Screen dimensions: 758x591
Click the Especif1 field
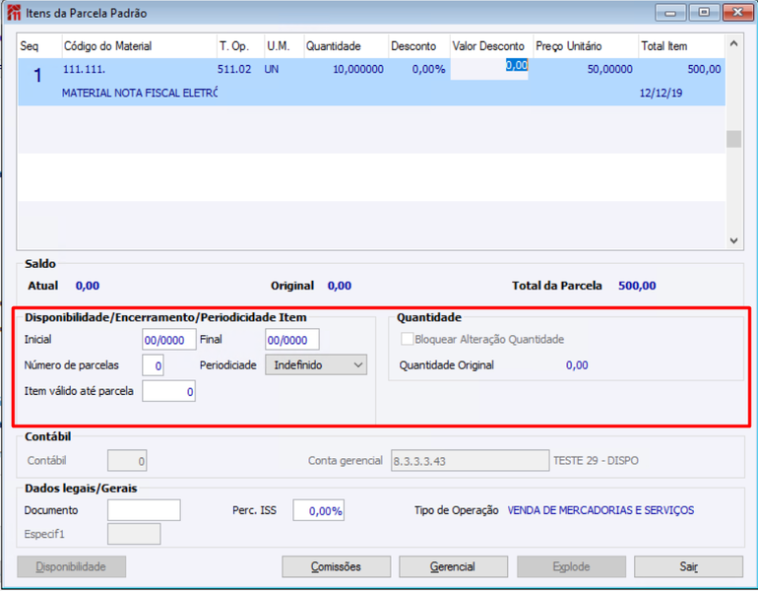click(134, 534)
